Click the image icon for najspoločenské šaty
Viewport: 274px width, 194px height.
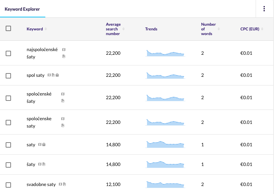64,56
